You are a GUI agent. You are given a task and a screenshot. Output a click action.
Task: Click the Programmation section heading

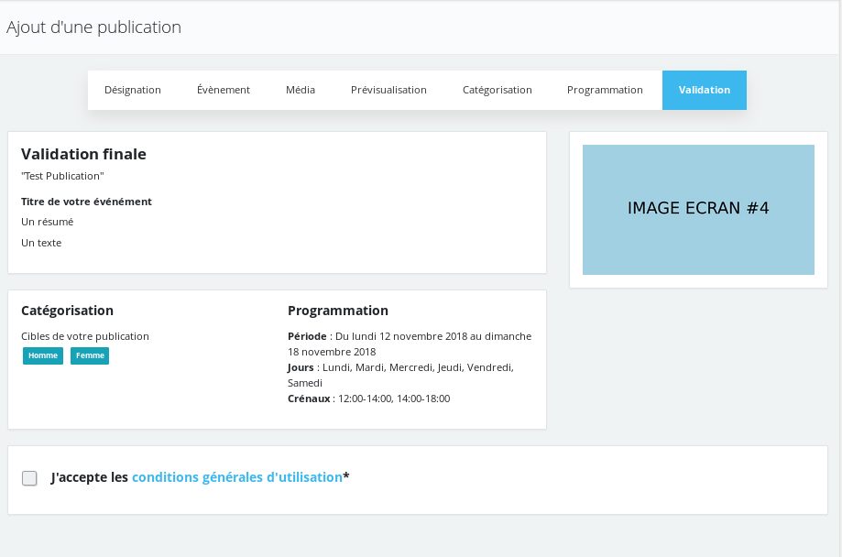pyautogui.click(x=338, y=311)
